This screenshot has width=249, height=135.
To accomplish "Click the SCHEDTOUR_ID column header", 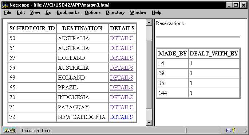I will pos(32,28).
